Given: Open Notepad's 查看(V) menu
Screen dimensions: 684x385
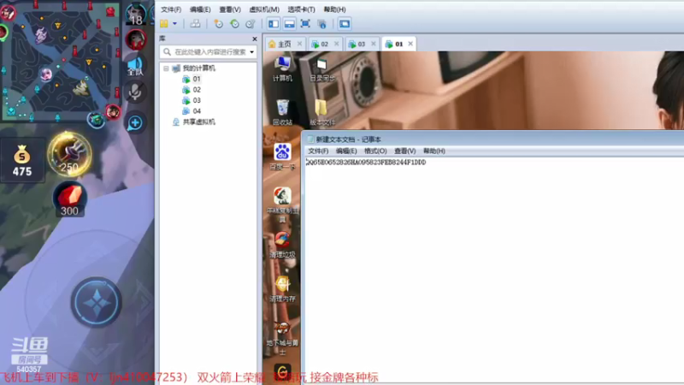Looking at the screenshot, I should point(404,151).
